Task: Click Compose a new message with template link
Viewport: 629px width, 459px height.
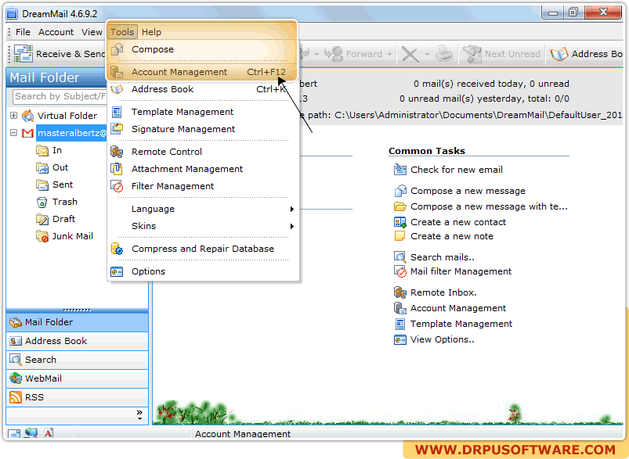Action: pyautogui.click(x=489, y=206)
